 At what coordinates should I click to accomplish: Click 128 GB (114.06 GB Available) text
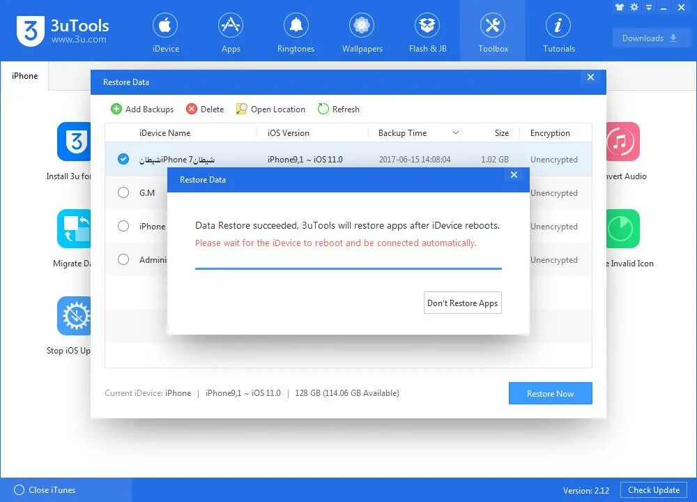pyautogui.click(x=346, y=393)
